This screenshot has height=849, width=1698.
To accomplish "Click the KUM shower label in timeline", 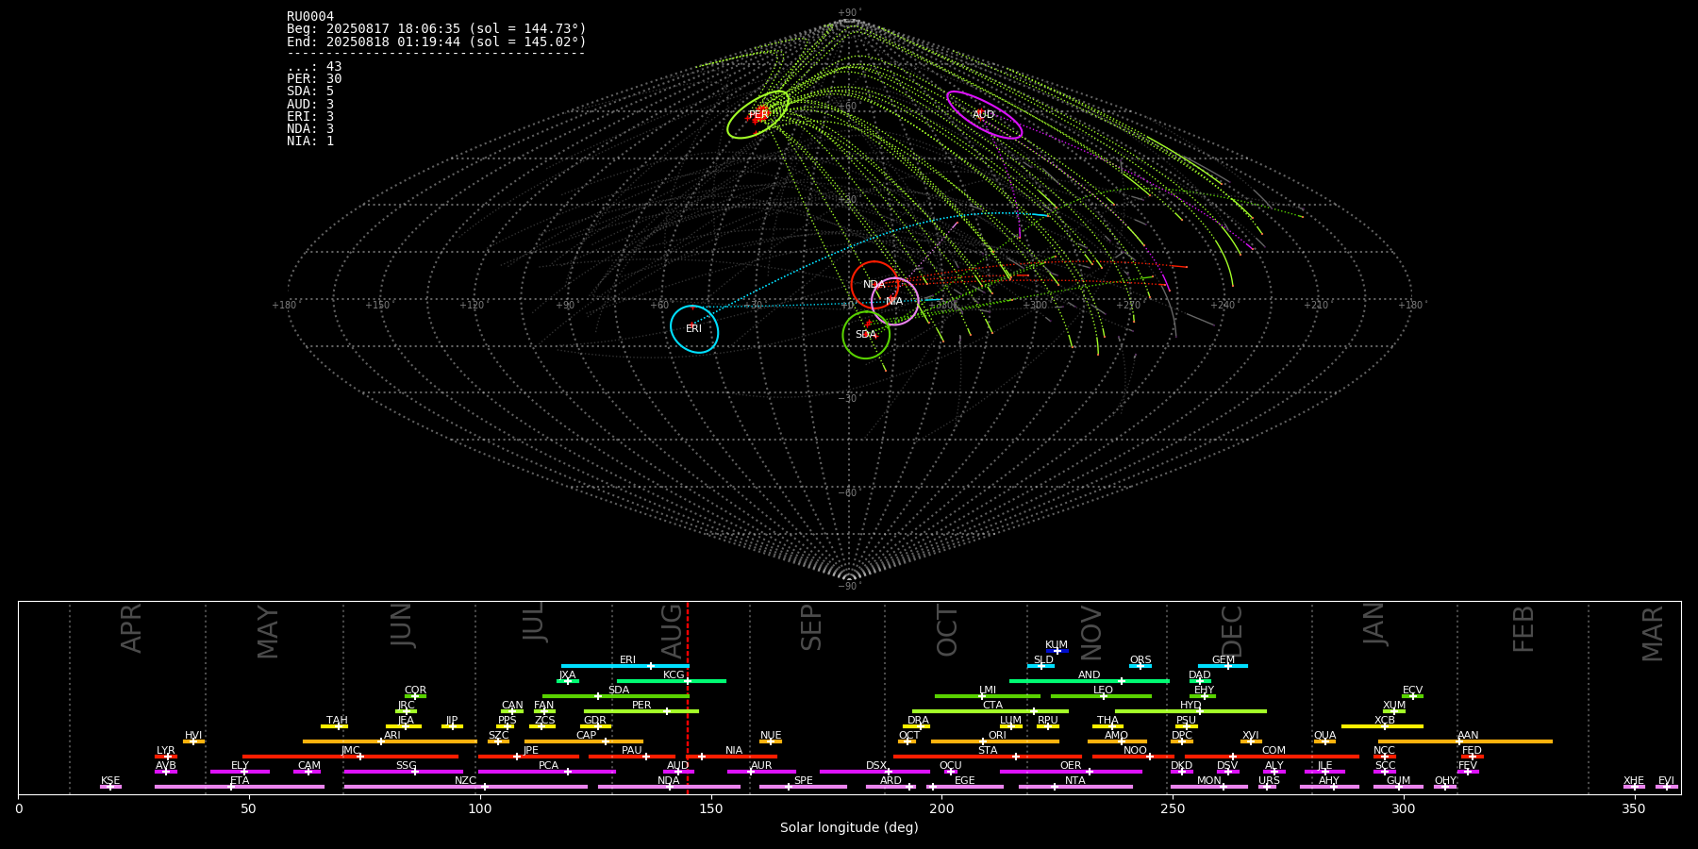I will coord(1057,645).
